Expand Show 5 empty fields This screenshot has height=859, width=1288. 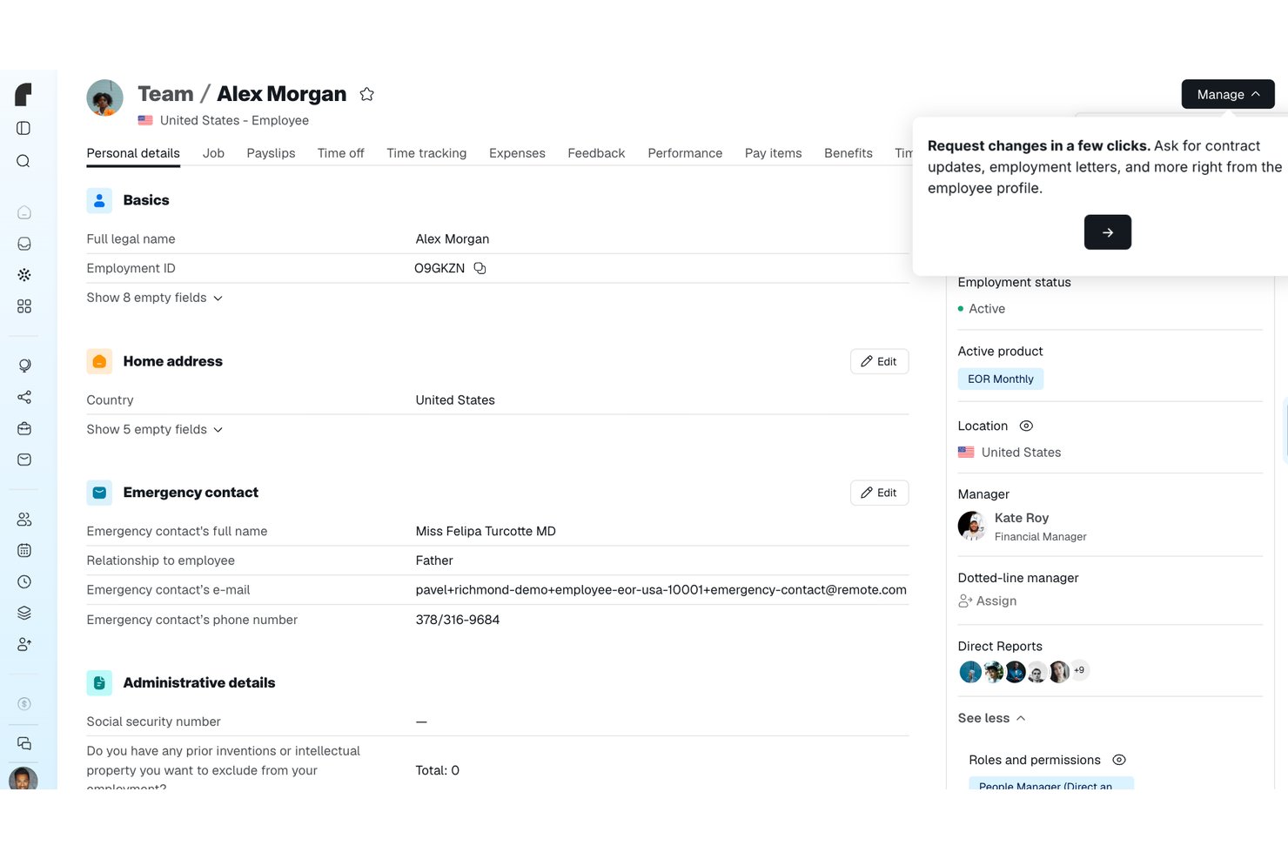coord(155,430)
